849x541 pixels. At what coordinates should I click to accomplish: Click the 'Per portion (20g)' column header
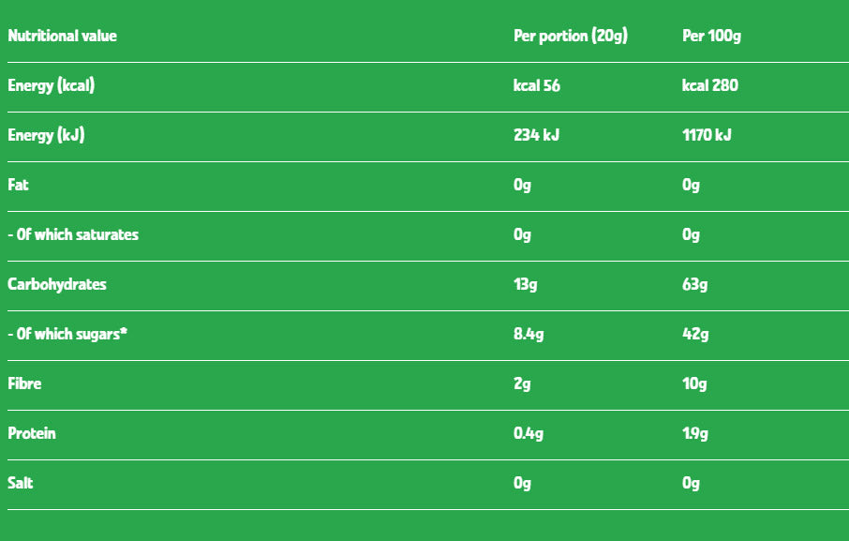570,37
